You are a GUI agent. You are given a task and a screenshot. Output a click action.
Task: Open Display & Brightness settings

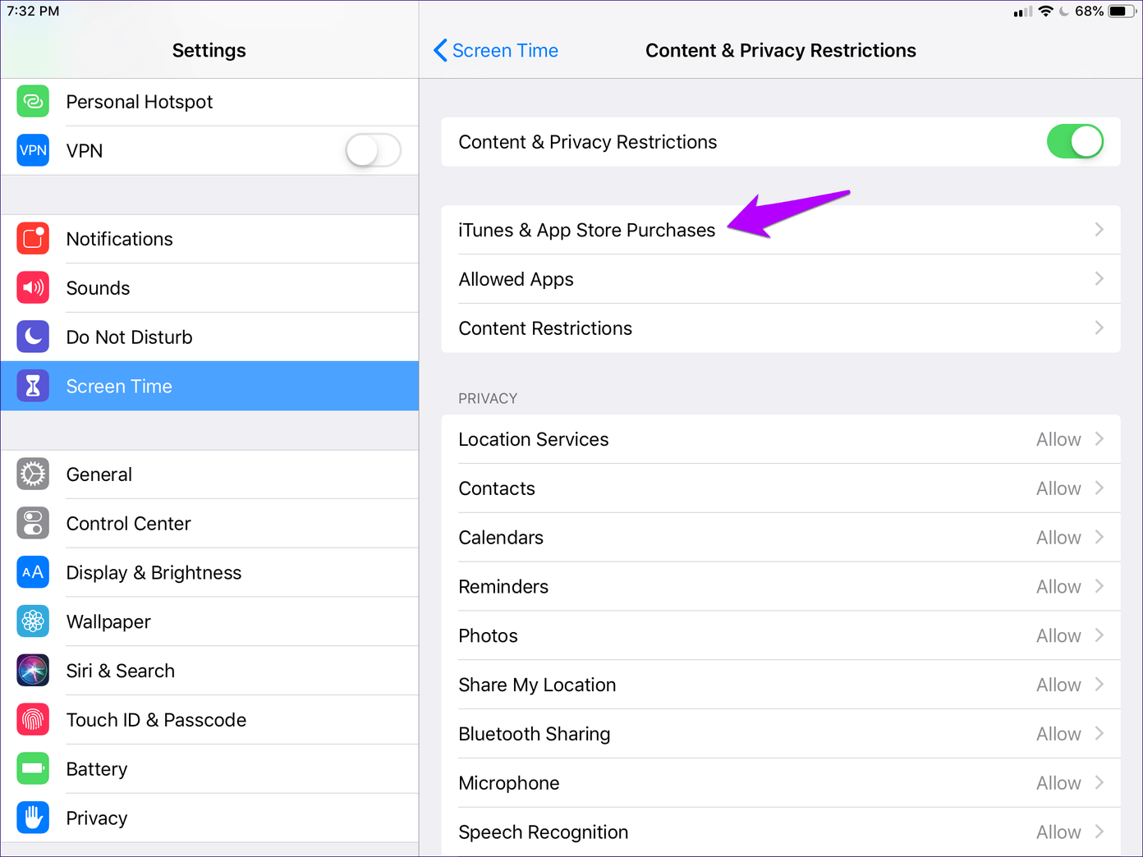point(154,573)
